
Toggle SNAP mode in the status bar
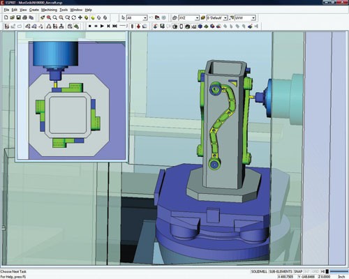click(x=298, y=271)
